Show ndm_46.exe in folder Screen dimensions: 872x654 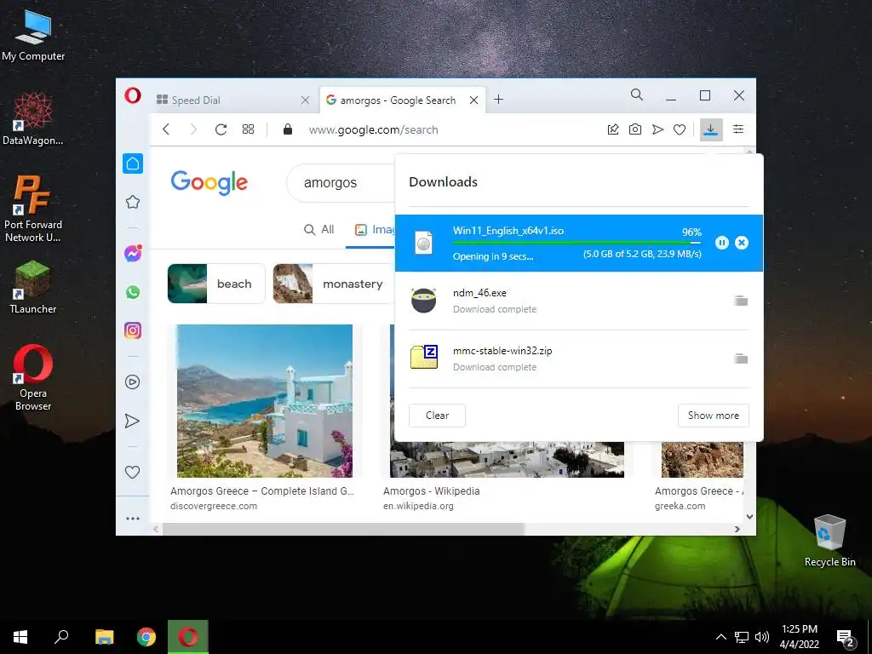click(740, 301)
